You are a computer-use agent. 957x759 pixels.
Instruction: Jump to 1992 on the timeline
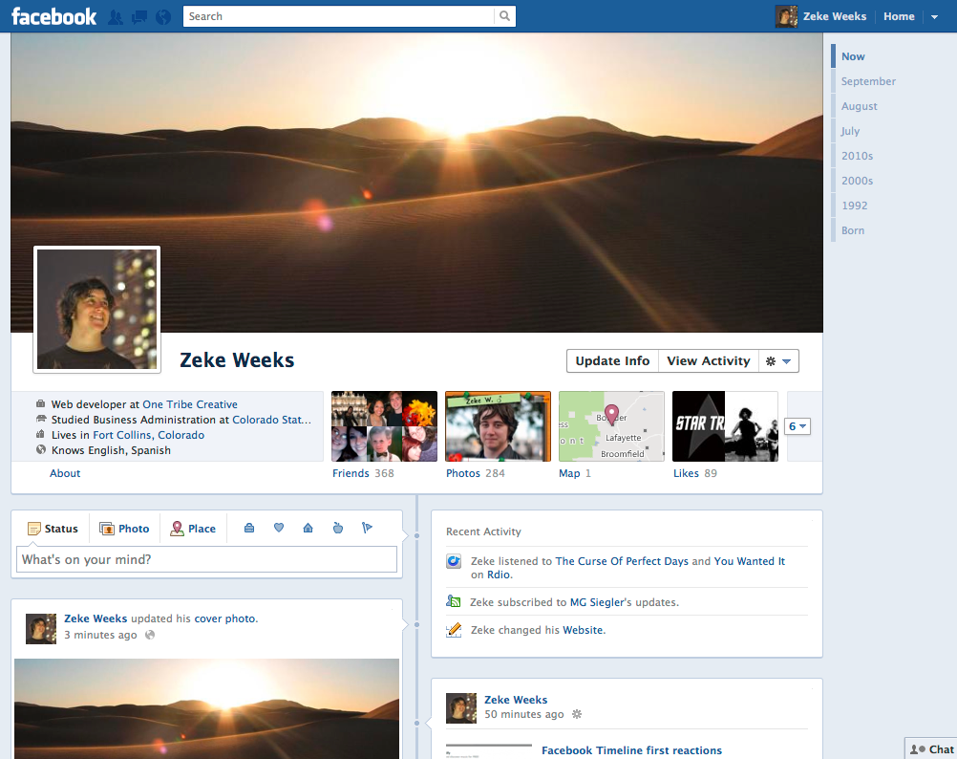[855, 206]
